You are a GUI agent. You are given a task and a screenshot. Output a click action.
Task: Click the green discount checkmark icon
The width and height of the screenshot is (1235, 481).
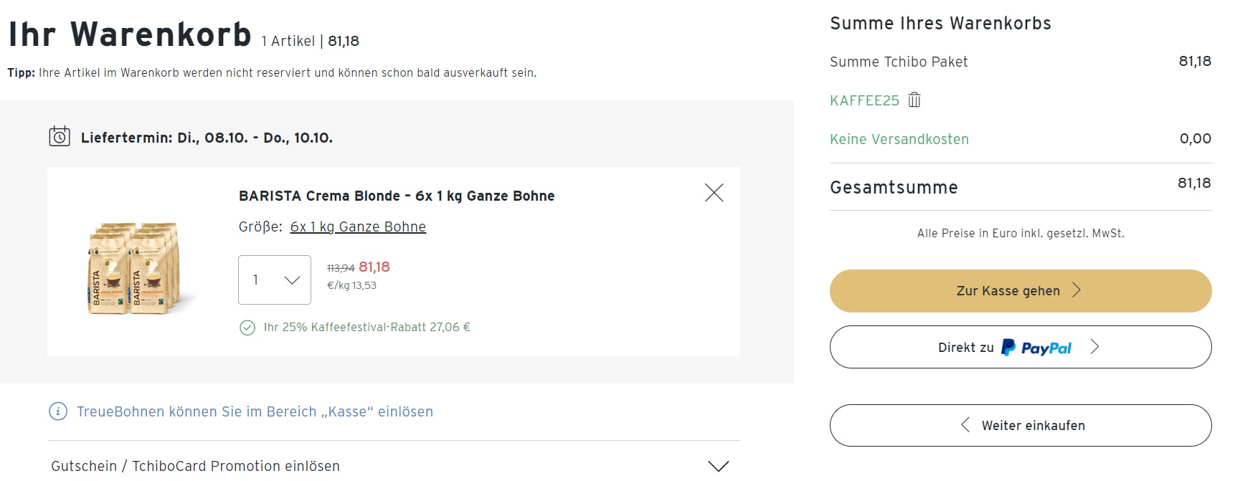tap(247, 328)
